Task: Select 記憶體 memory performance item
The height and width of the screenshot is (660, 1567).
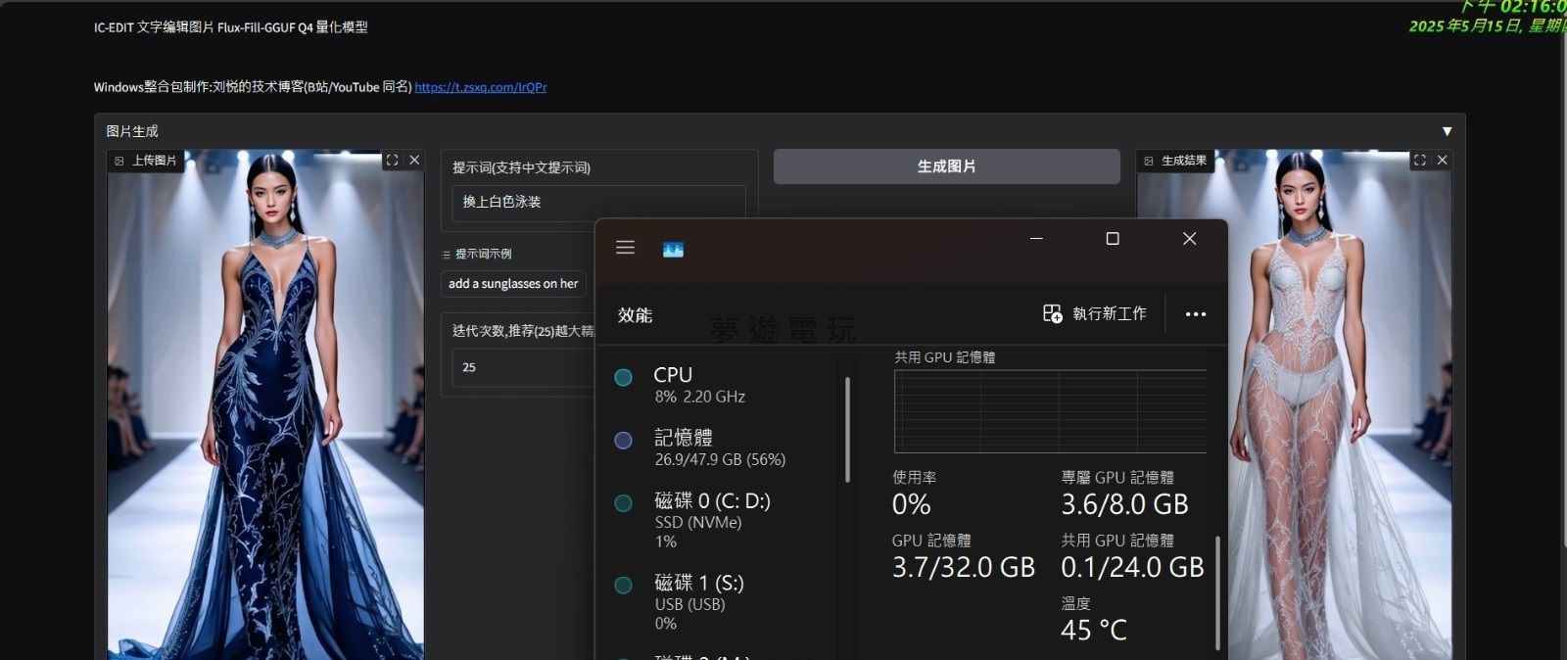Action: [x=719, y=448]
